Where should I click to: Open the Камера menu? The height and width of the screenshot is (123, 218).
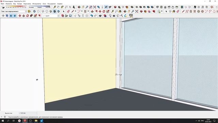point(20,4)
